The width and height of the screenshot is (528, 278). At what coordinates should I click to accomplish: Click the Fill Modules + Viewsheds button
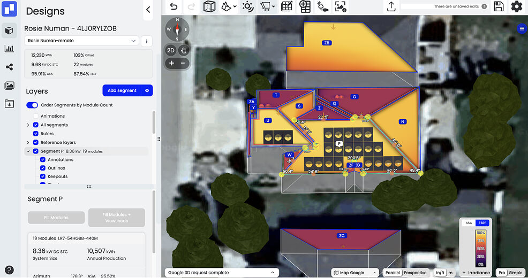click(x=117, y=218)
